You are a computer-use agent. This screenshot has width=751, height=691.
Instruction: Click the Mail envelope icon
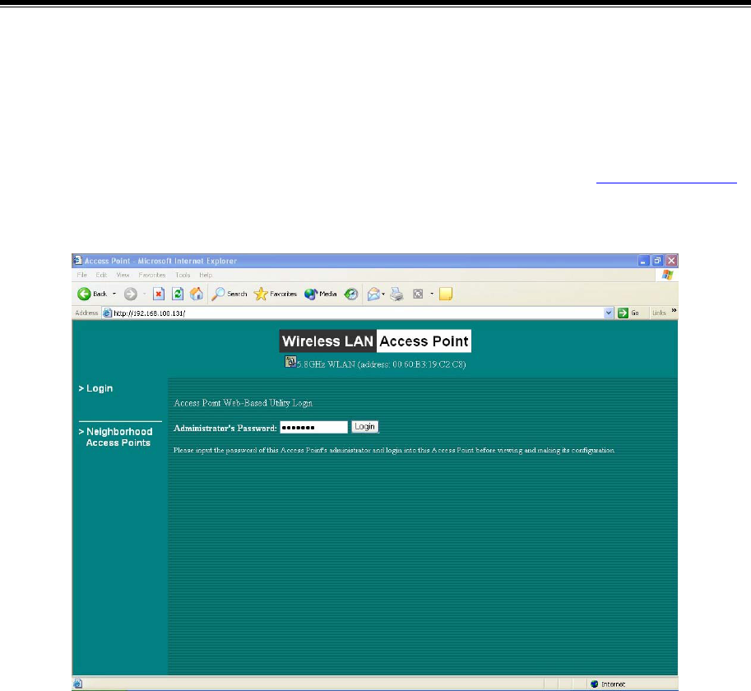point(373,294)
